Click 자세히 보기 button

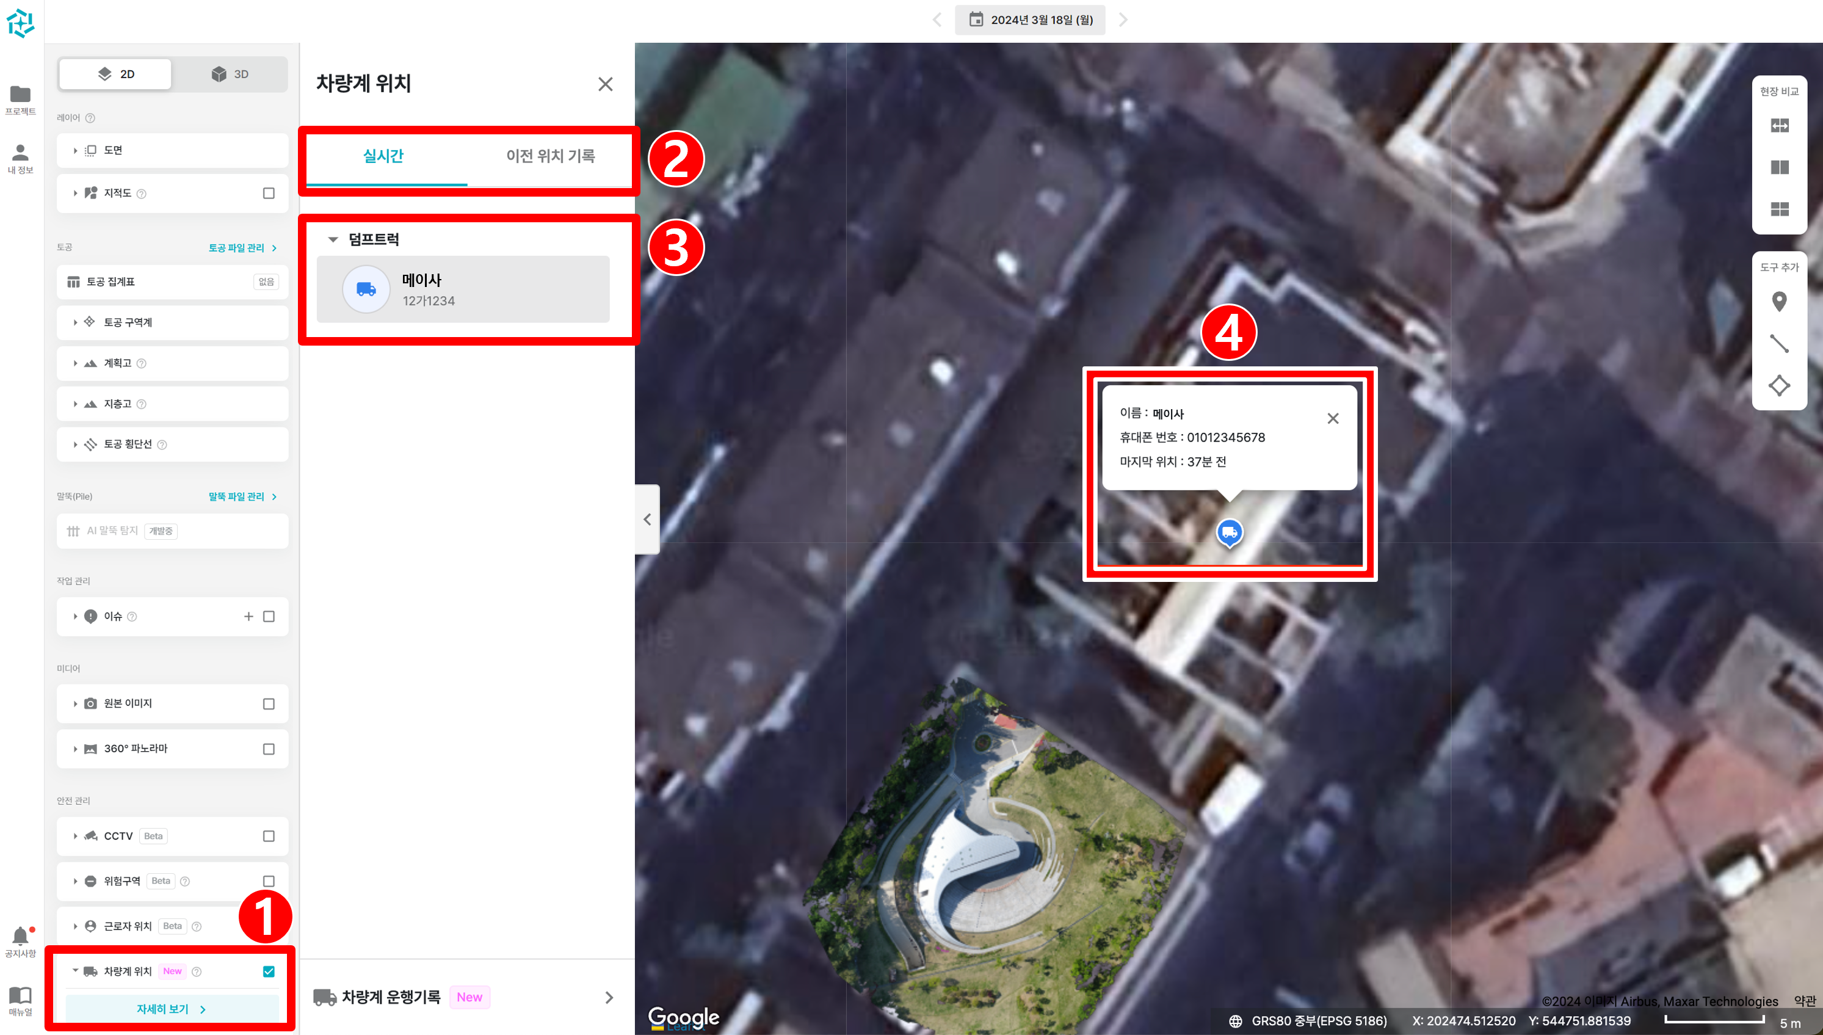pyautogui.click(x=172, y=1009)
